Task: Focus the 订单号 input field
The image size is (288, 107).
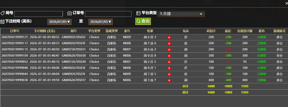Action: point(108,14)
